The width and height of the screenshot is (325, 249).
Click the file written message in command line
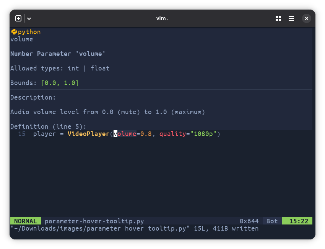coord(135,228)
